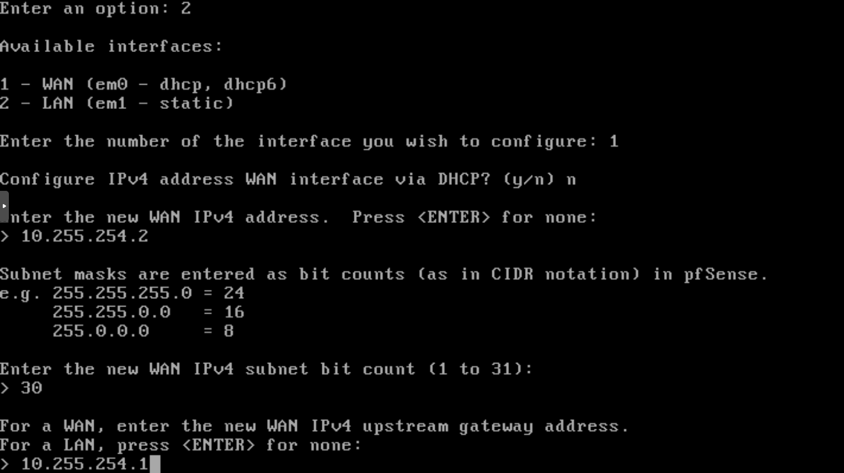The width and height of the screenshot is (844, 473).
Task: Click the '255.255.0.0 = 16' example line
Action: pos(148,312)
